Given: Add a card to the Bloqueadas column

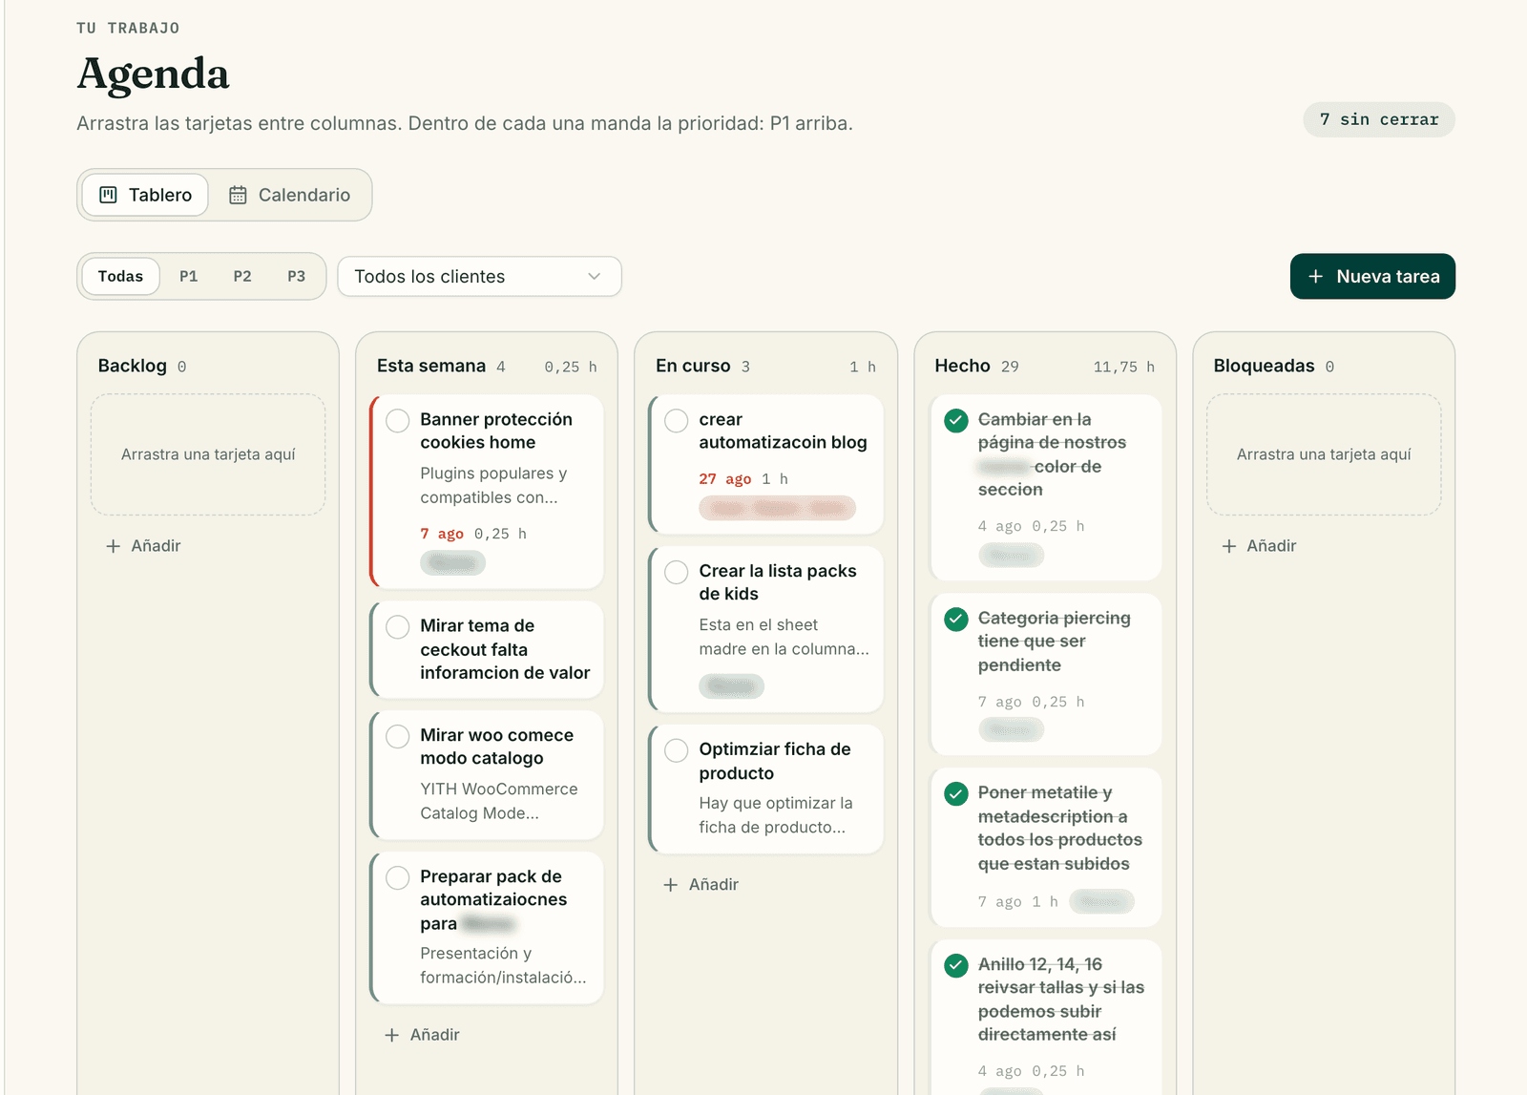Looking at the screenshot, I should (x=1259, y=546).
